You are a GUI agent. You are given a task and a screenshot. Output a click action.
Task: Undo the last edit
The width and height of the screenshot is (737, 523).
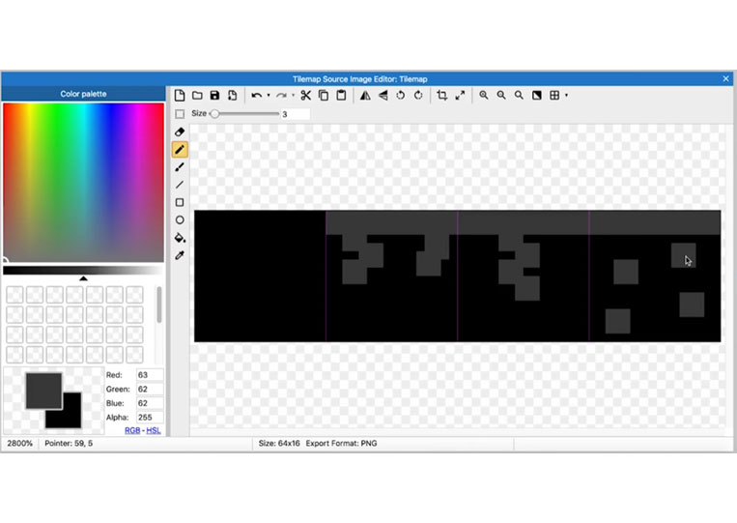[257, 96]
